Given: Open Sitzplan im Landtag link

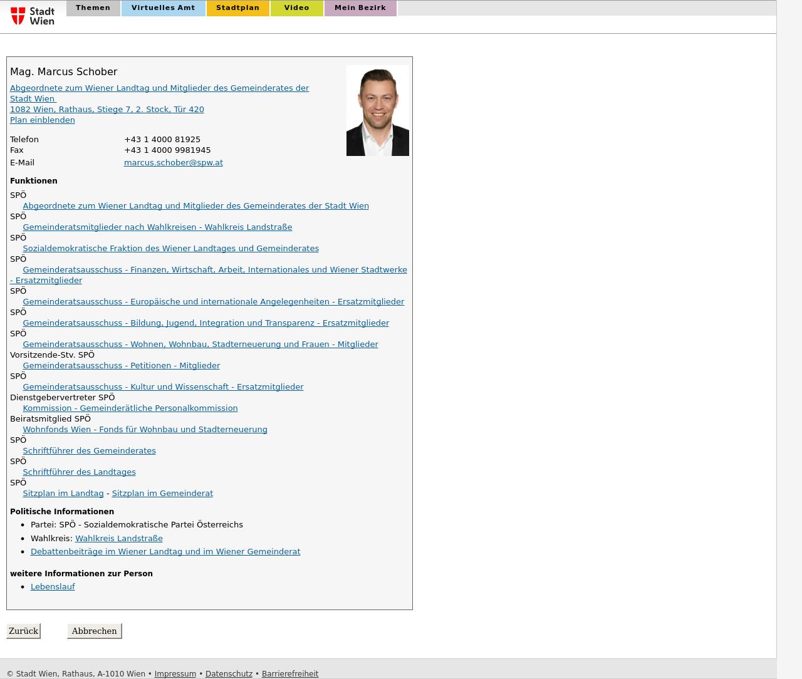Looking at the screenshot, I should click(63, 493).
